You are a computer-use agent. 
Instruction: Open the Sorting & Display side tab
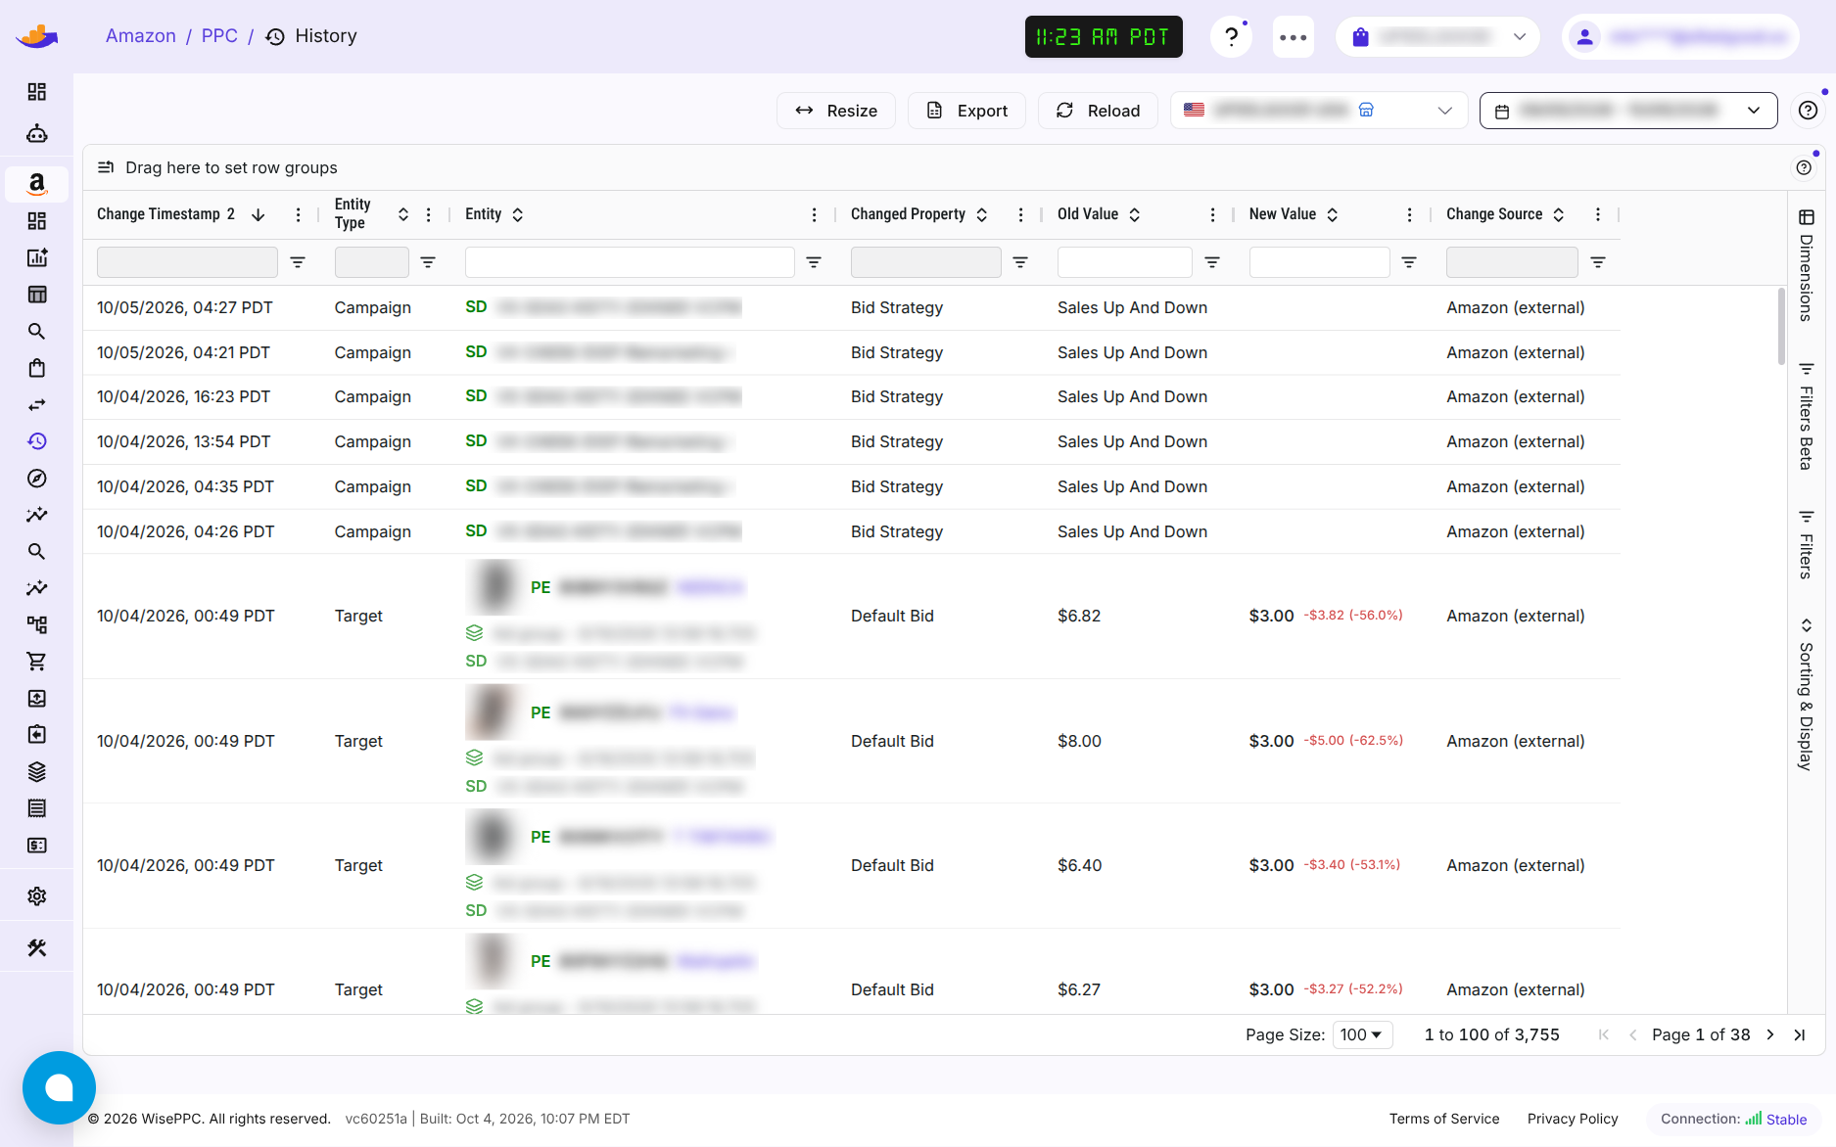pos(1807,695)
